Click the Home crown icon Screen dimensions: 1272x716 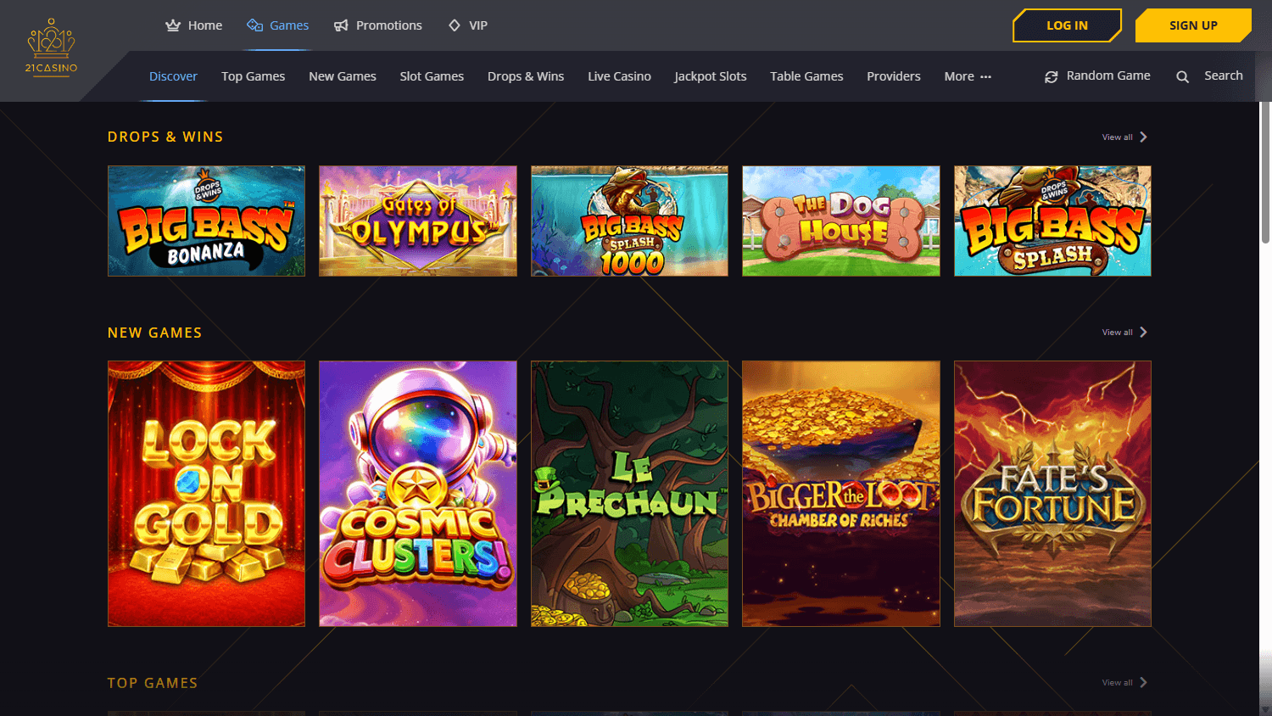[173, 25]
